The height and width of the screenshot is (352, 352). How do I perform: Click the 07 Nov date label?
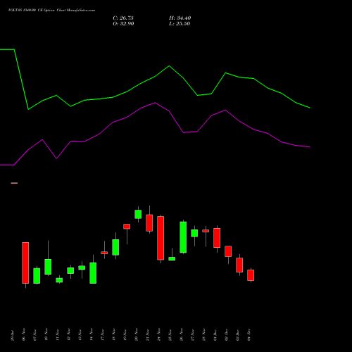coord(35,335)
